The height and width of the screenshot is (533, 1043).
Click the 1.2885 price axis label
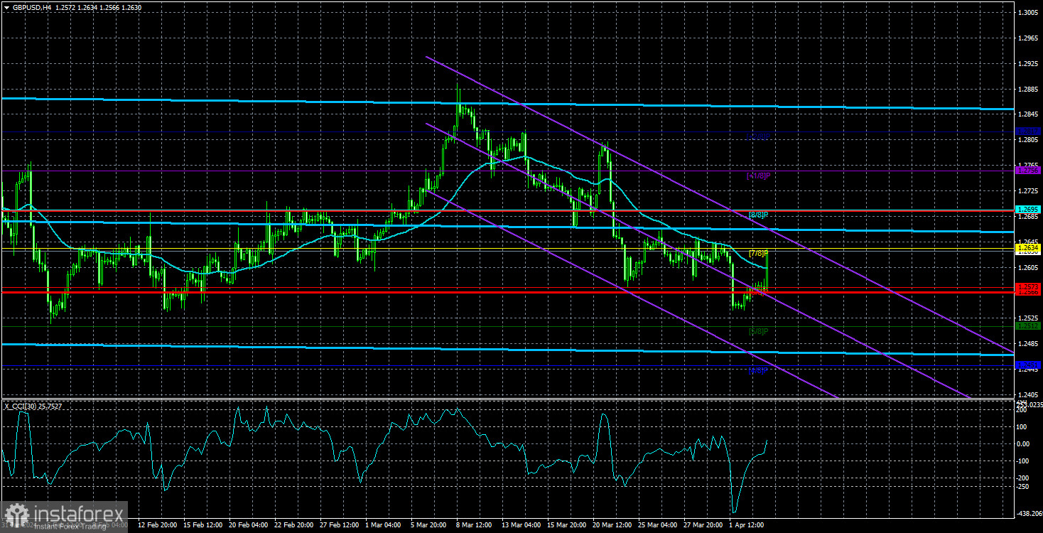pos(1027,89)
